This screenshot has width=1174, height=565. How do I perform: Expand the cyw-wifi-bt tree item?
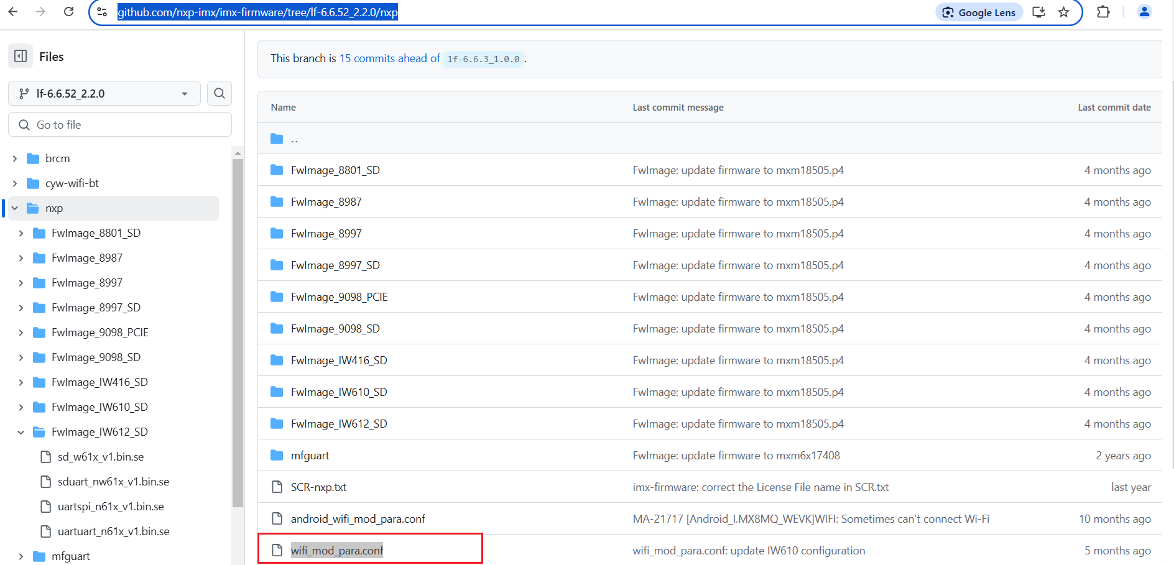(14, 183)
